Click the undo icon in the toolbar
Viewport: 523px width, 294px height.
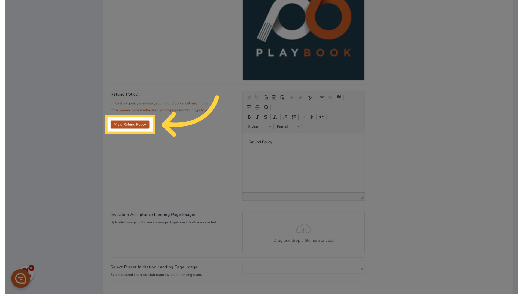click(x=292, y=97)
